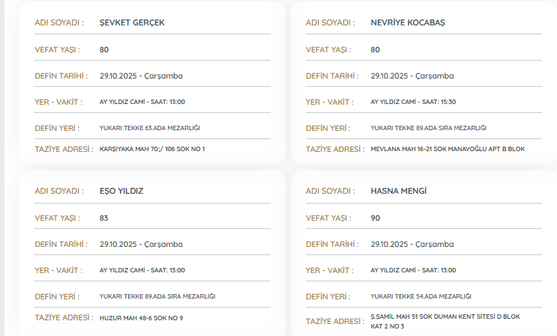Click the age value 90 in Hasna Mengi card
This screenshot has height=336, width=557.
[x=376, y=219]
